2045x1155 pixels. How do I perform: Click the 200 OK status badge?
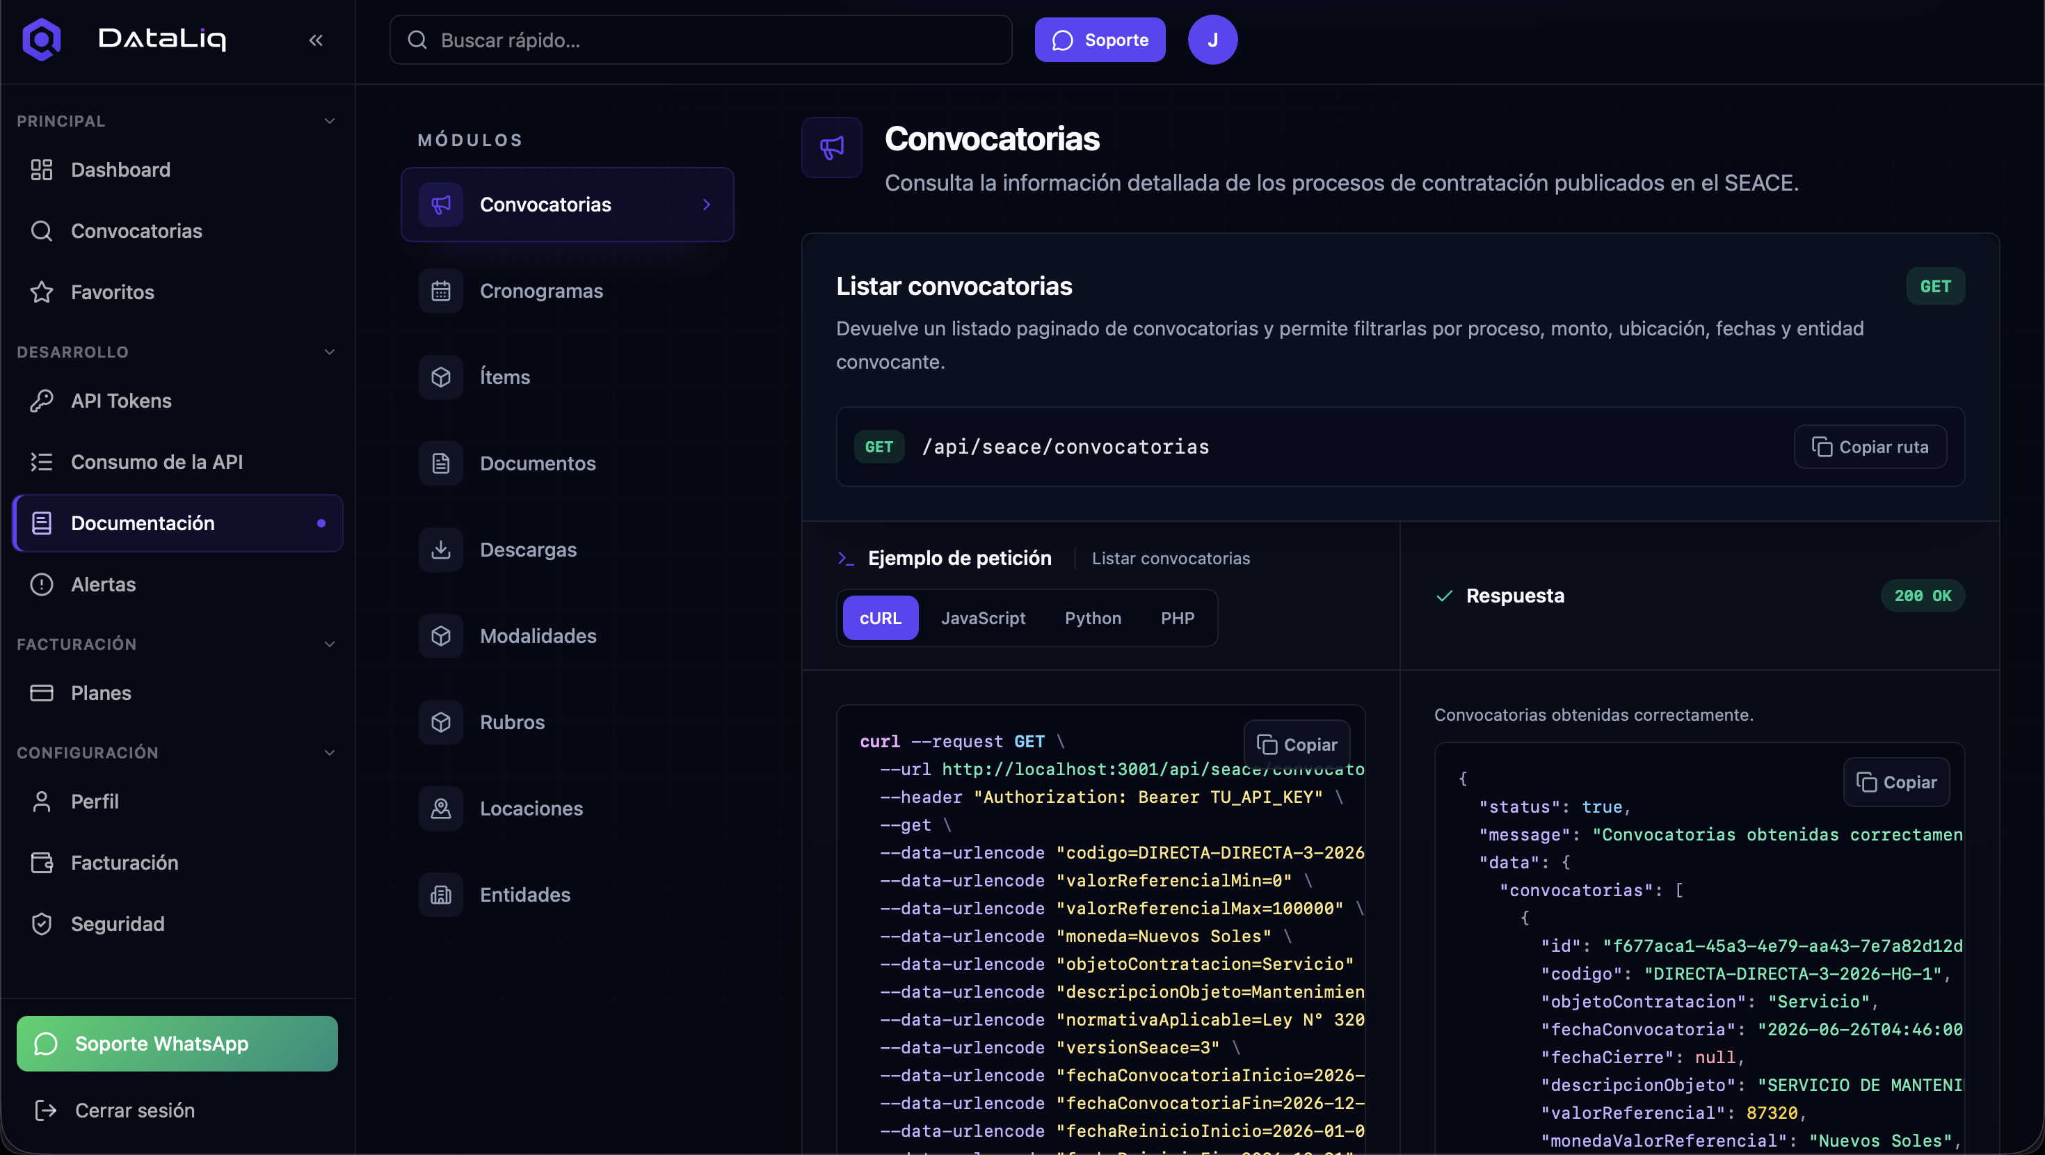1922,595
